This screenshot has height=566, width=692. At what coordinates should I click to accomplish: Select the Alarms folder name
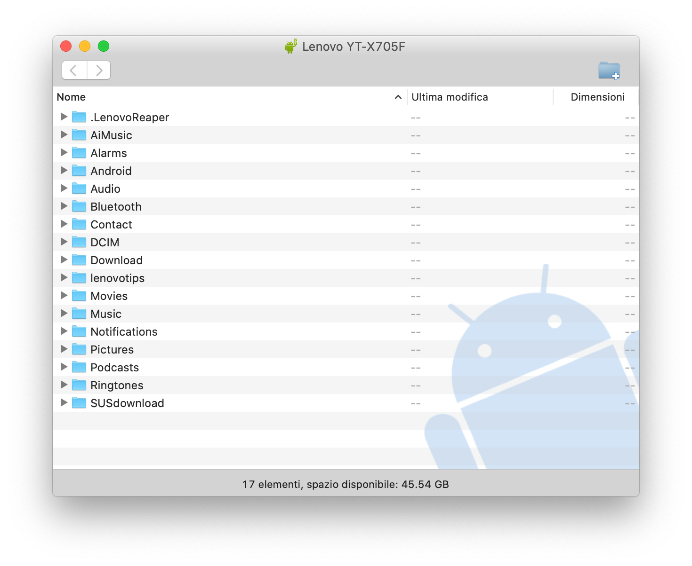(109, 153)
